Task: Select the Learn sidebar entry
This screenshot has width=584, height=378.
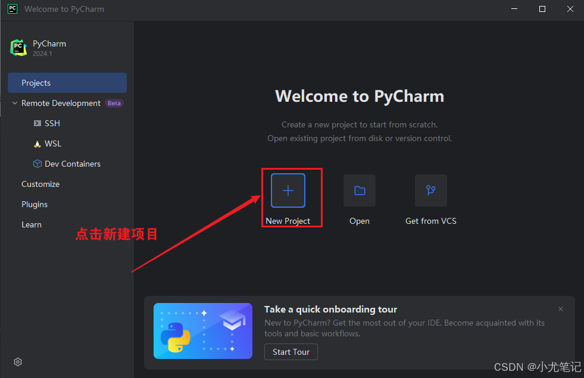Action: pyautogui.click(x=31, y=224)
